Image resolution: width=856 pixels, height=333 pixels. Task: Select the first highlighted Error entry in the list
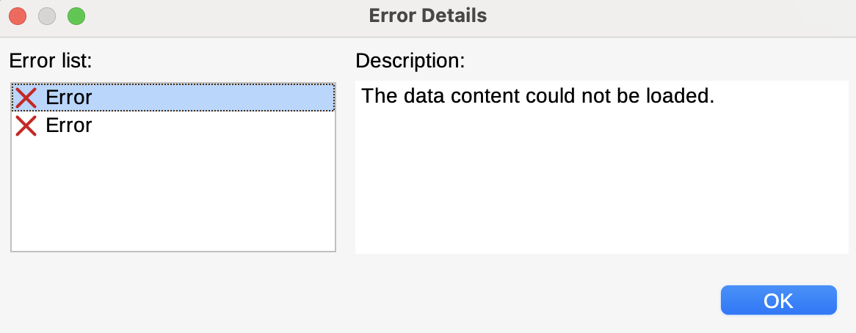pyautogui.click(x=173, y=98)
